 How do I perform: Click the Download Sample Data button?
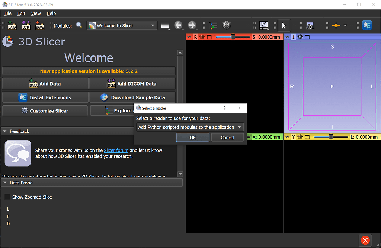[x=132, y=97]
